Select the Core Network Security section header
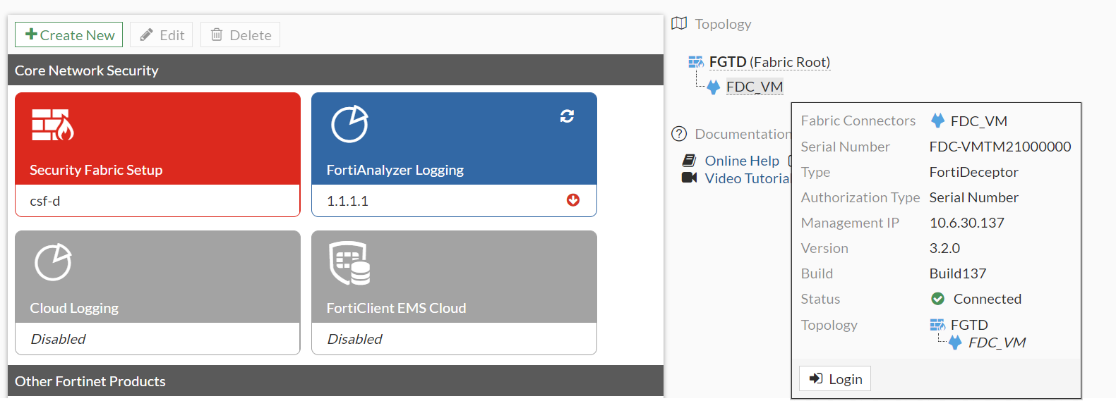Screen dimensions: 1116x401 click(x=335, y=70)
